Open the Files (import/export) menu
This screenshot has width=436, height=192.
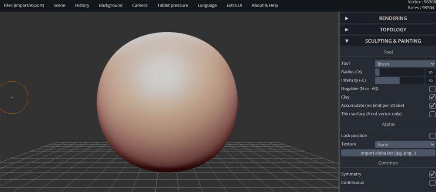tap(24, 5)
